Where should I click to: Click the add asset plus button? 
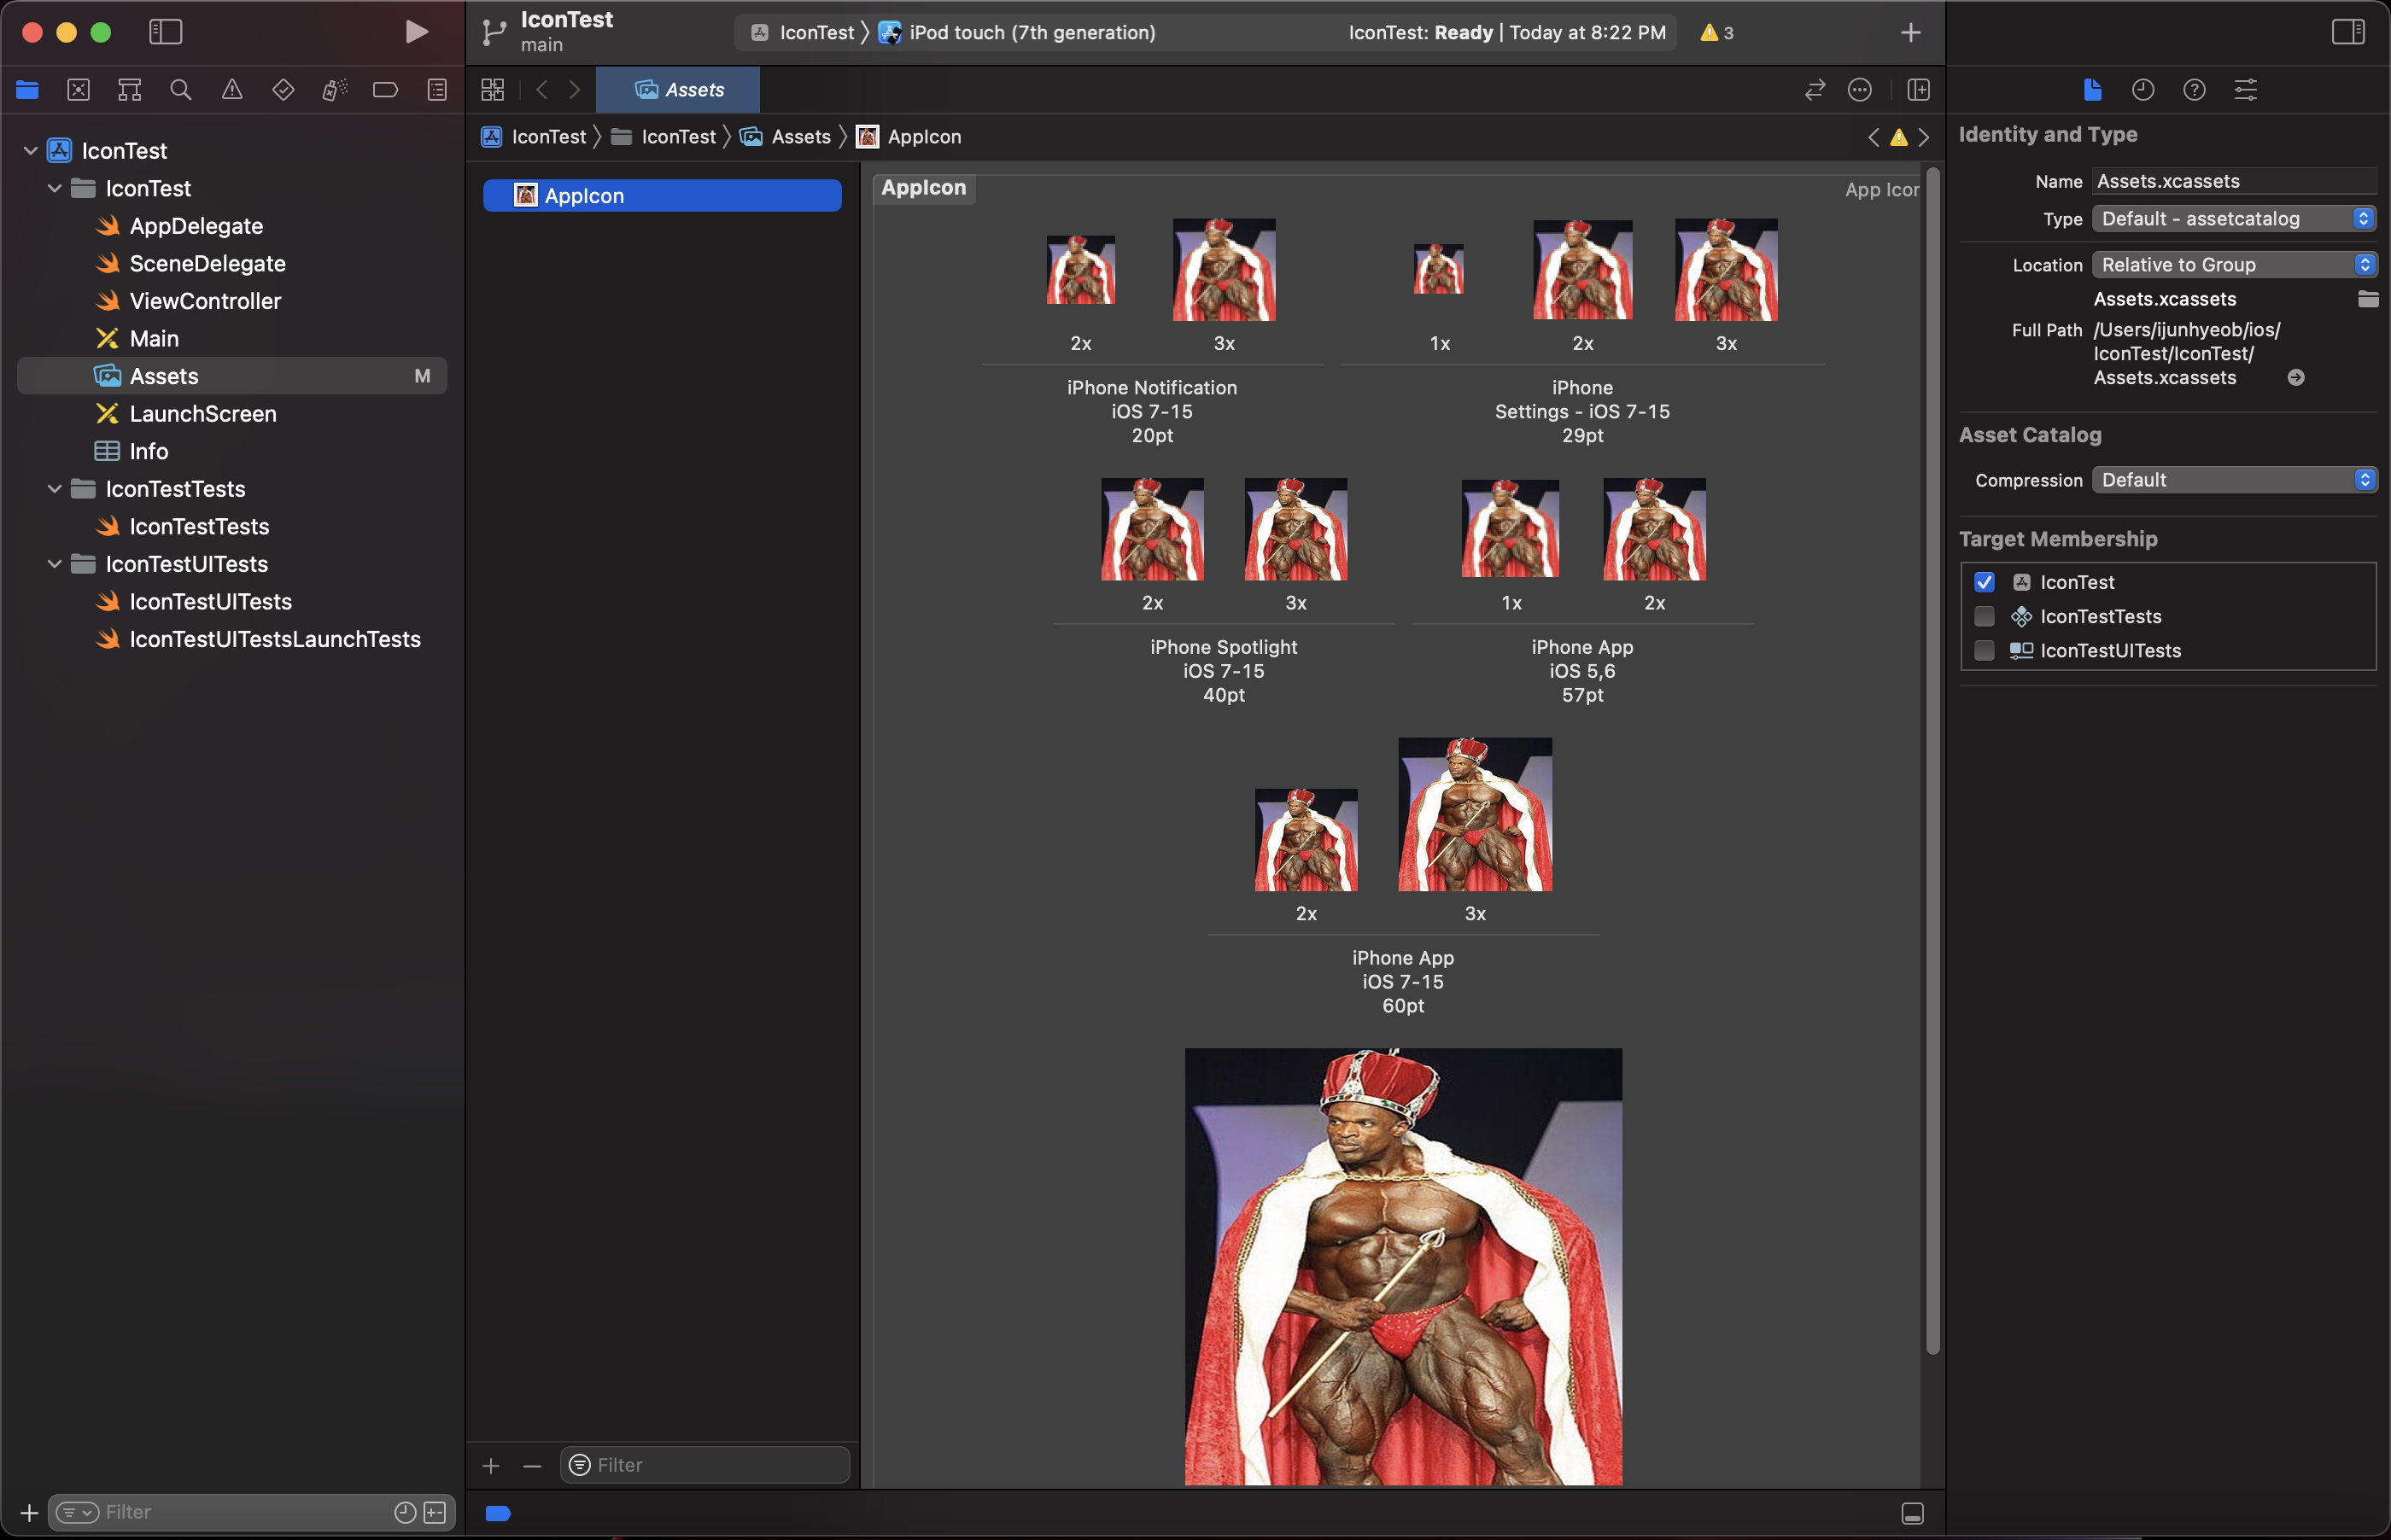(x=491, y=1466)
